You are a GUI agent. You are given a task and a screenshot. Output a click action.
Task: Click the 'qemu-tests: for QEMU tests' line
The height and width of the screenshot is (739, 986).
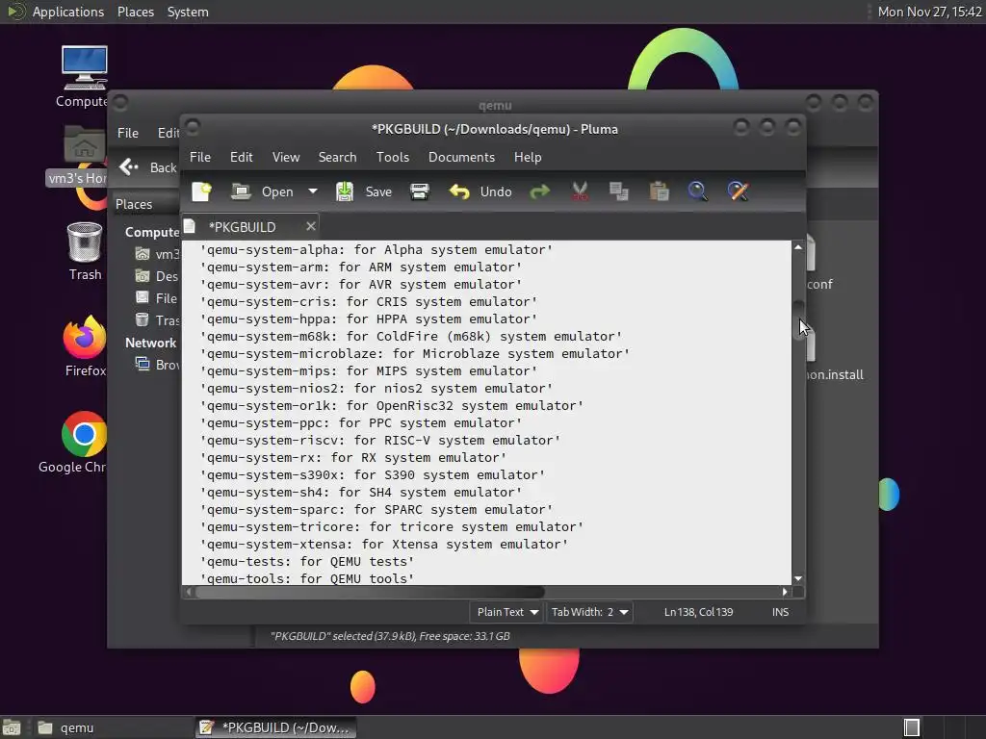[307, 562]
